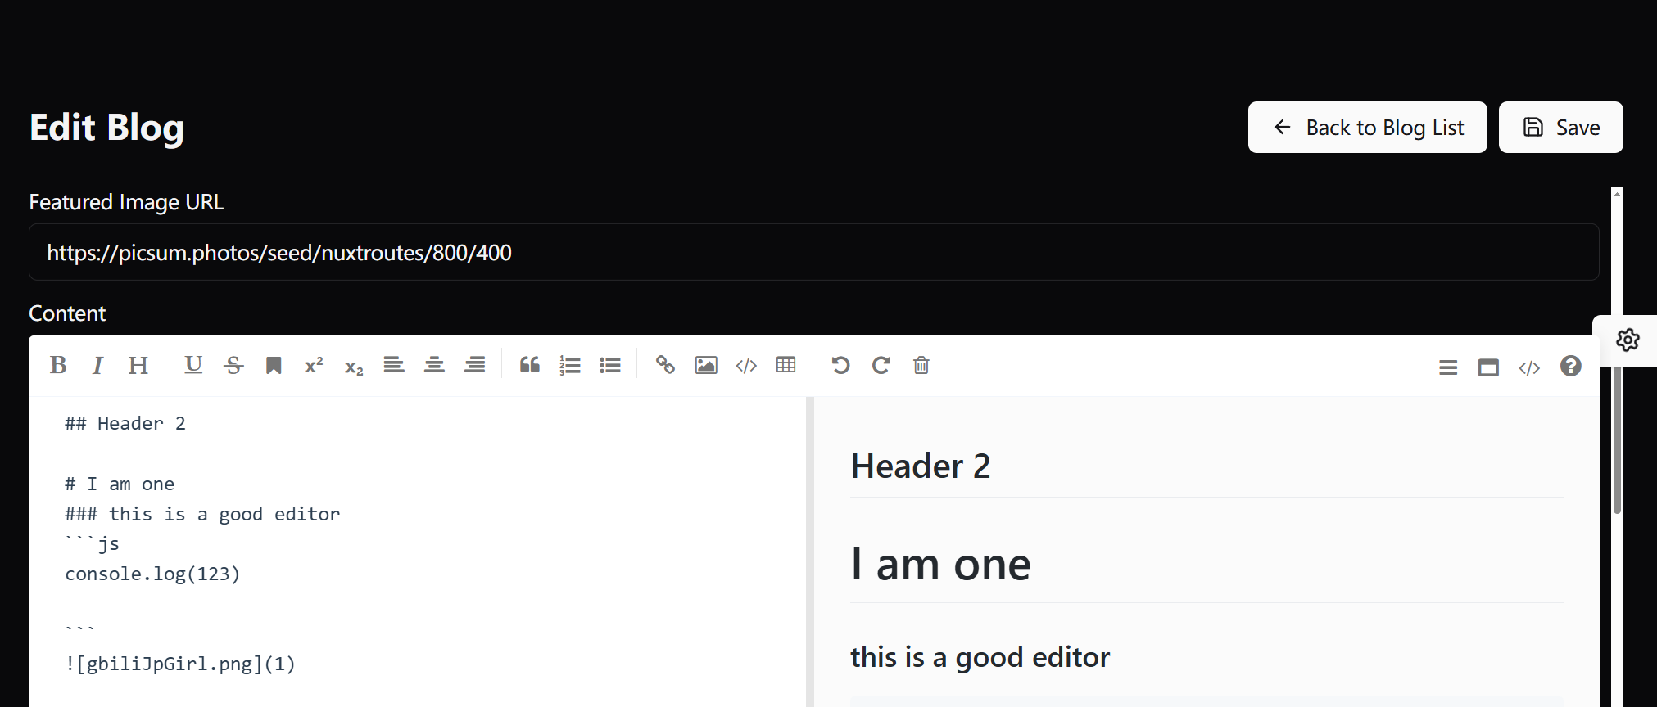Open the heading (H) format tool
Image resolution: width=1657 pixels, height=707 pixels.
point(138,365)
